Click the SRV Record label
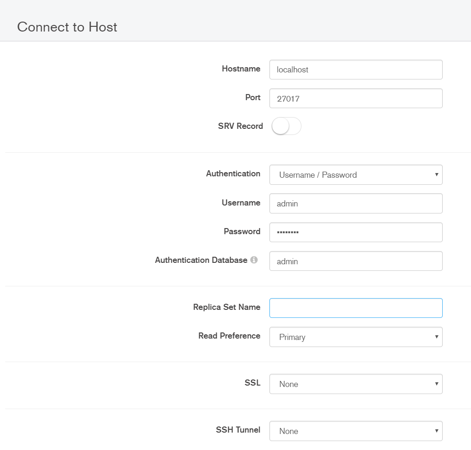The height and width of the screenshot is (450, 471). coord(240,126)
